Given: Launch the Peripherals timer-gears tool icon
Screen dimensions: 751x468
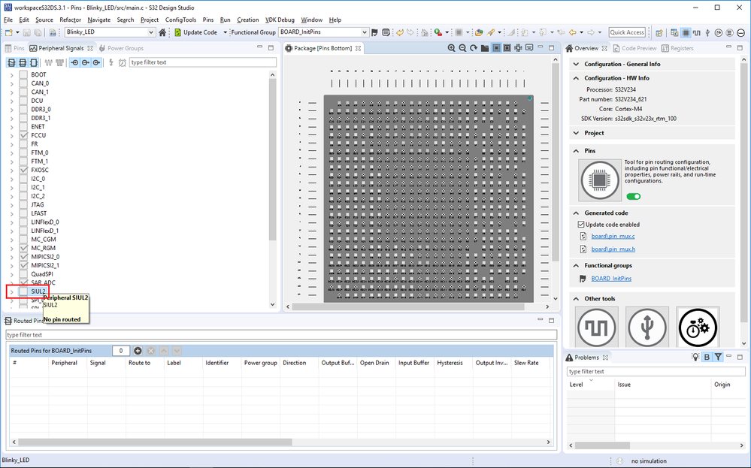Looking at the screenshot, I should pos(697,328).
